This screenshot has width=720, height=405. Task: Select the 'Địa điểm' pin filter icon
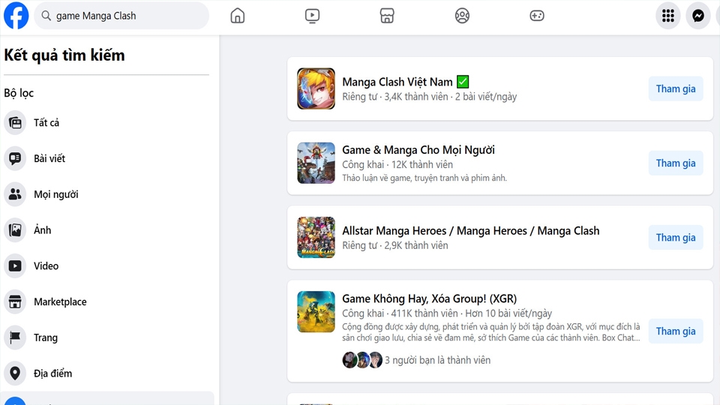15,373
